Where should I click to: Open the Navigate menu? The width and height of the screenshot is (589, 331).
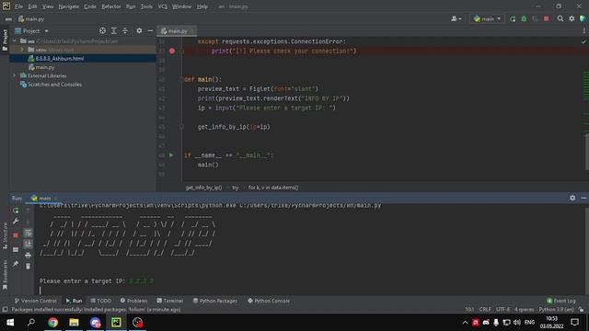[x=69, y=6]
